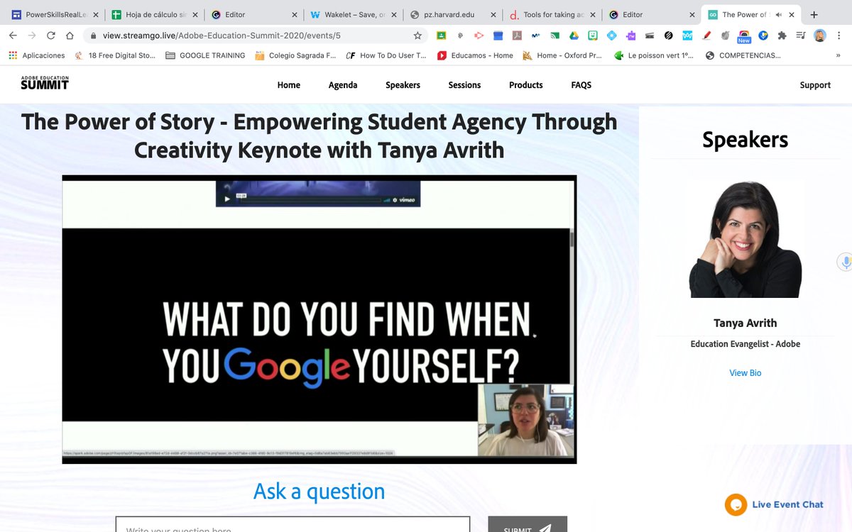Show hidden bookmarks with the » chevron

[x=839, y=55]
